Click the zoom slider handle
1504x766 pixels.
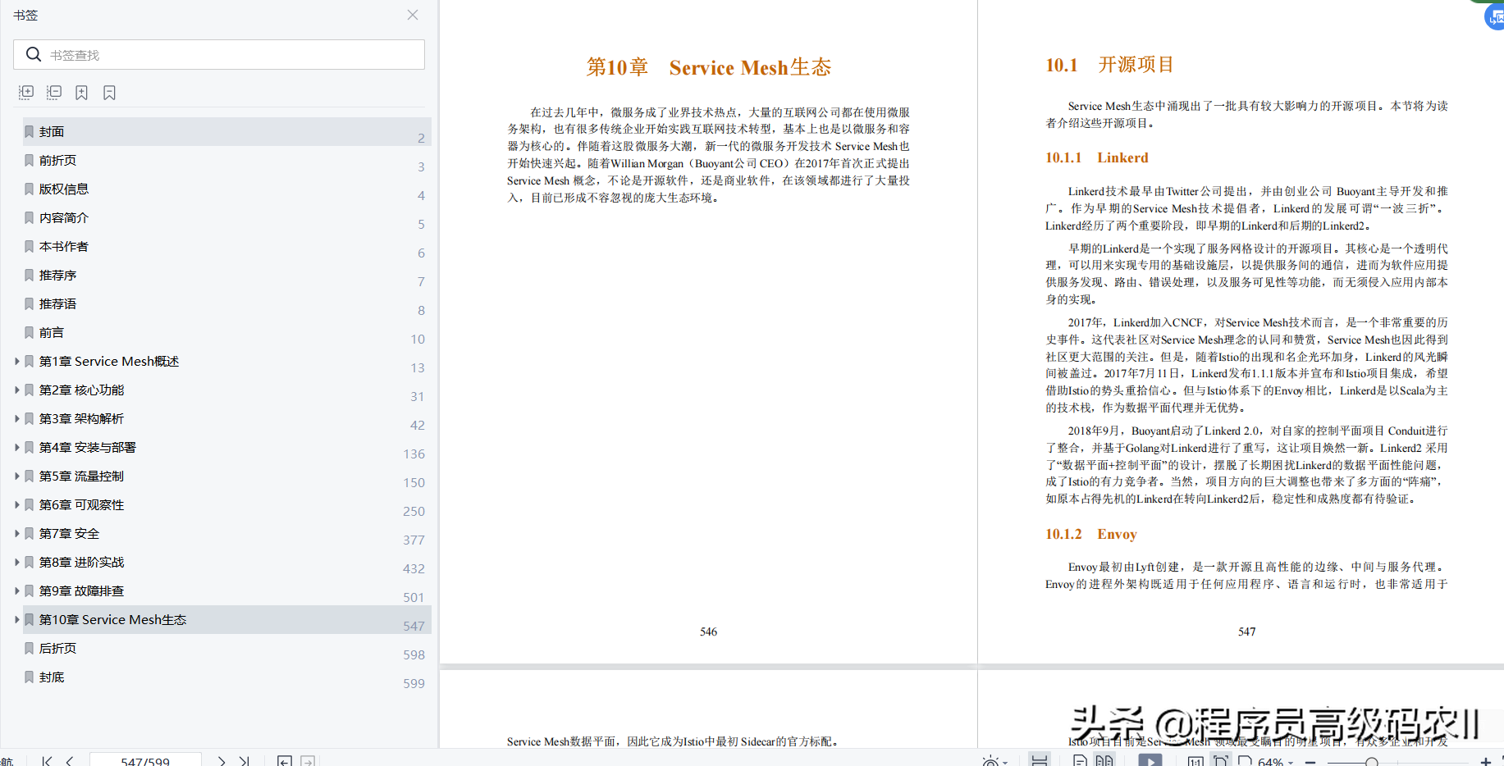(x=1372, y=761)
